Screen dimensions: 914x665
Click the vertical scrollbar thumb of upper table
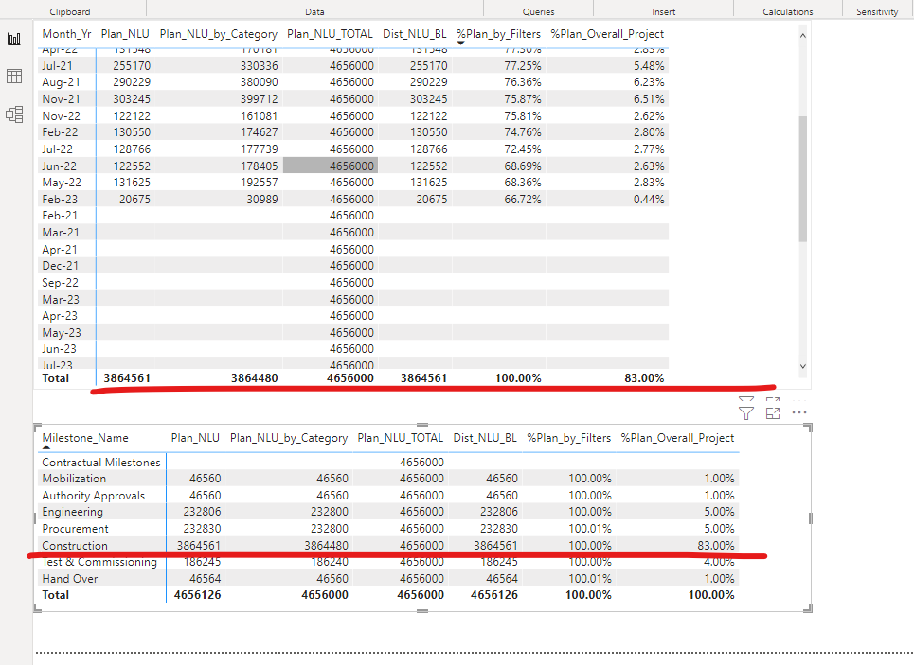802,179
